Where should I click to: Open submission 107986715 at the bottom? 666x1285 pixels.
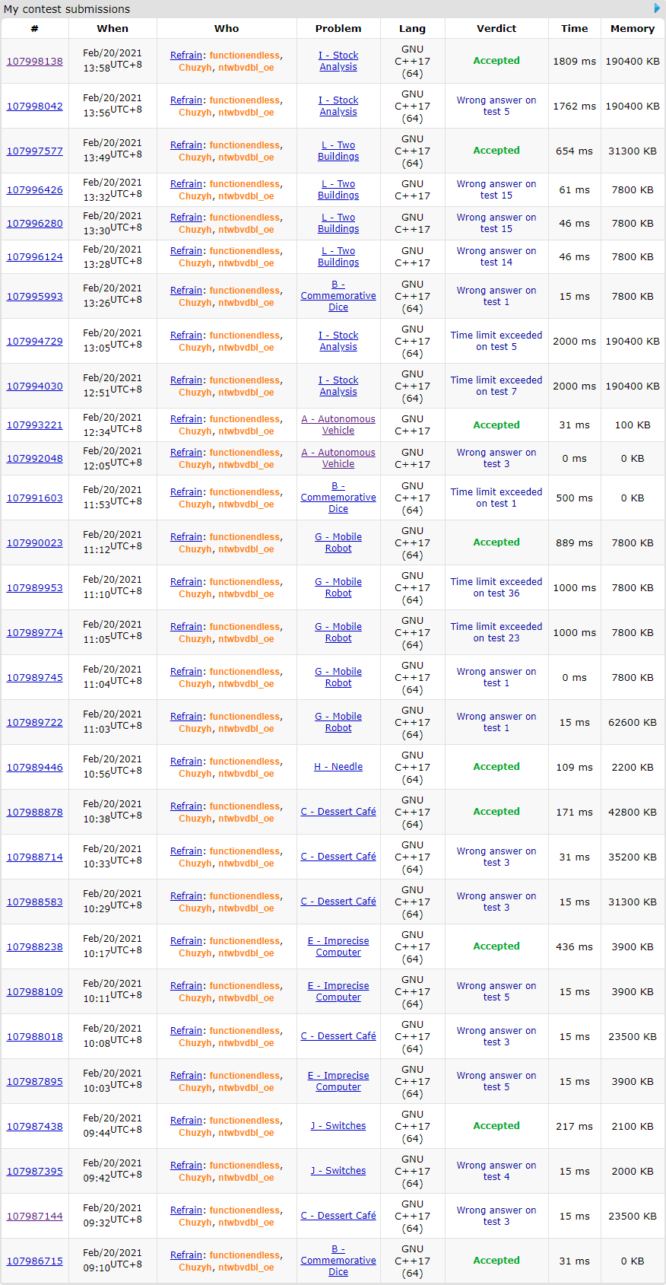coord(35,1261)
